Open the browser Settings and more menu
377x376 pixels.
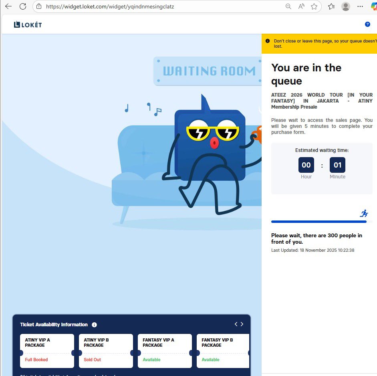point(360,6)
